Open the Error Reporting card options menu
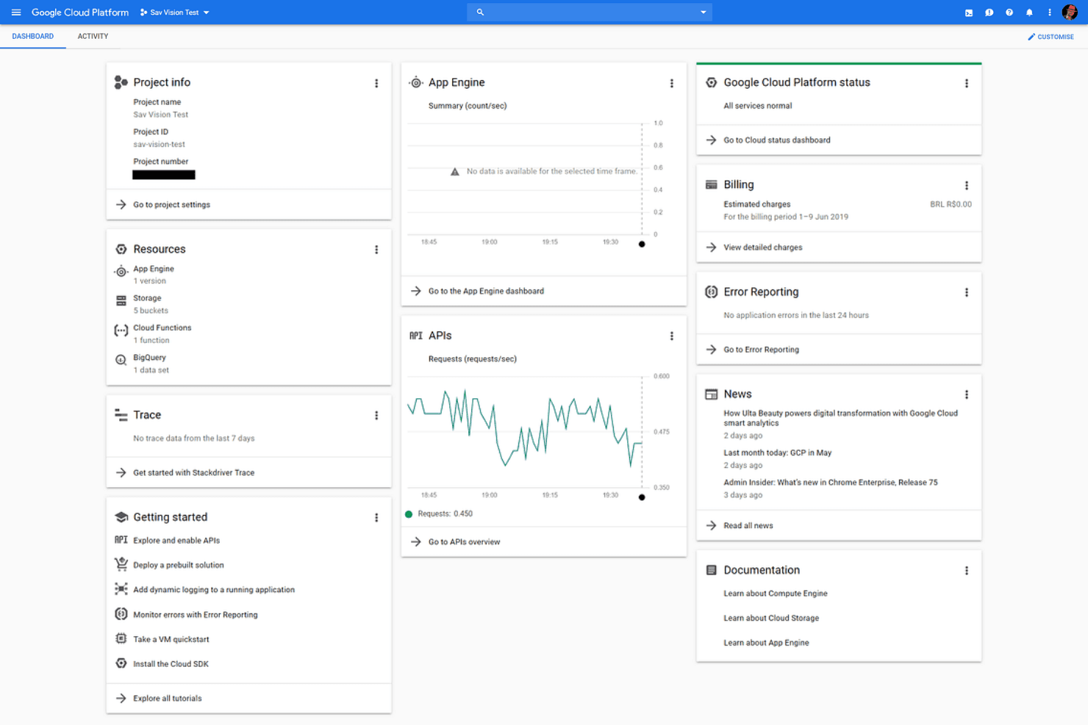 (966, 292)
